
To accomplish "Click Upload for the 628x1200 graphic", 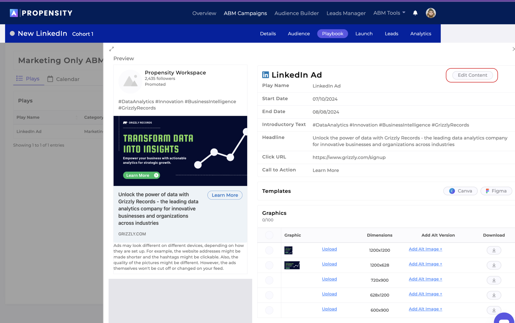I will (x=329, y=294).
